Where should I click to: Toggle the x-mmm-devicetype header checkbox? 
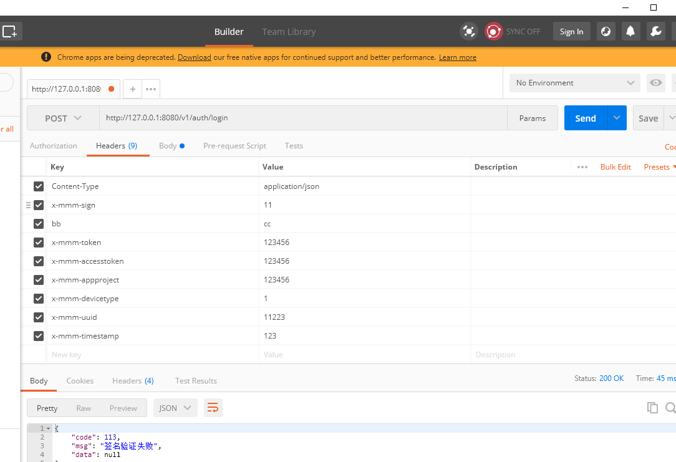tap(39, 298)
